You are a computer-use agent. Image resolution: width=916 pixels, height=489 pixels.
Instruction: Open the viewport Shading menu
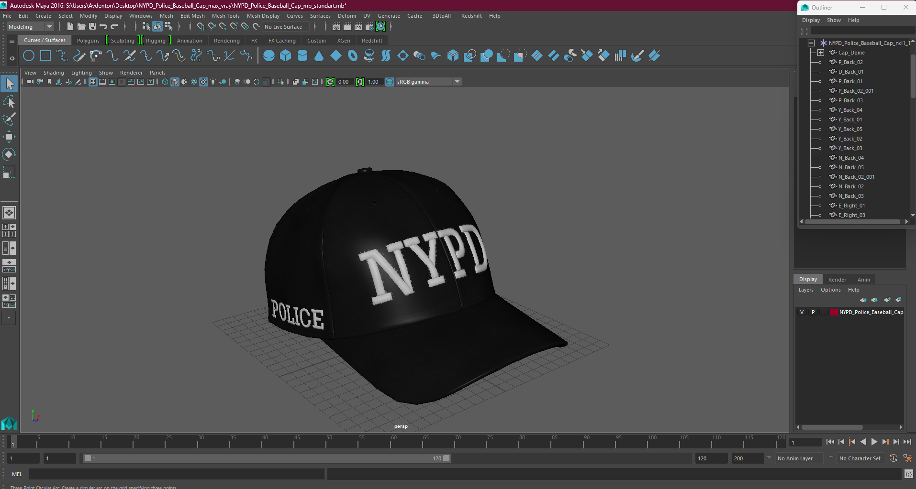click(54, 73)
